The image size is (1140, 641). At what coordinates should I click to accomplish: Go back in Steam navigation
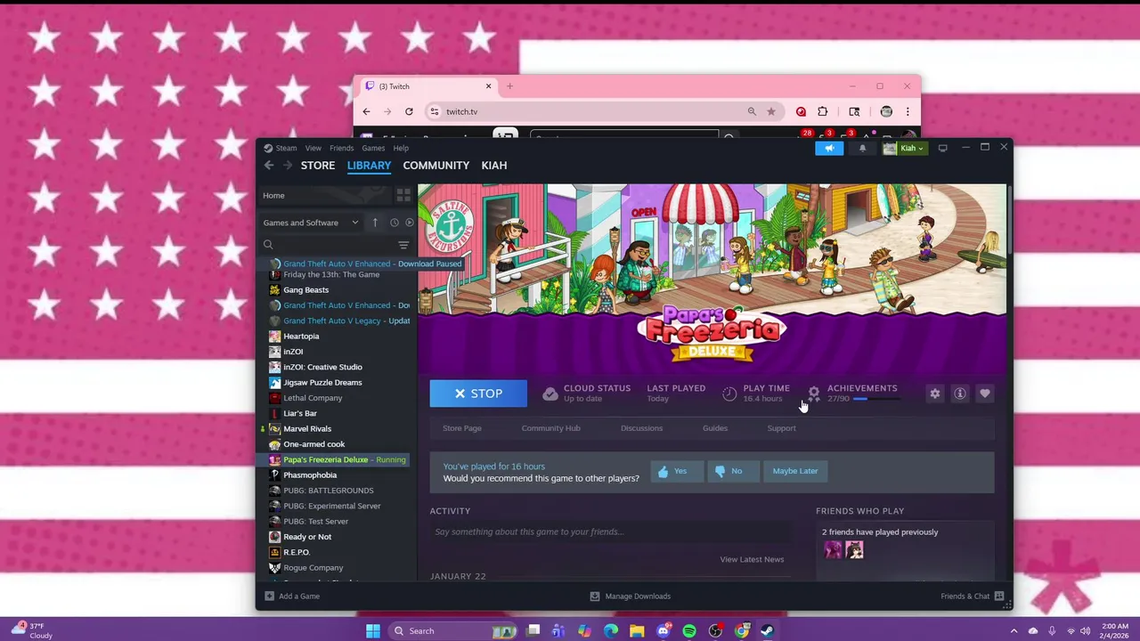pos(269,166)
